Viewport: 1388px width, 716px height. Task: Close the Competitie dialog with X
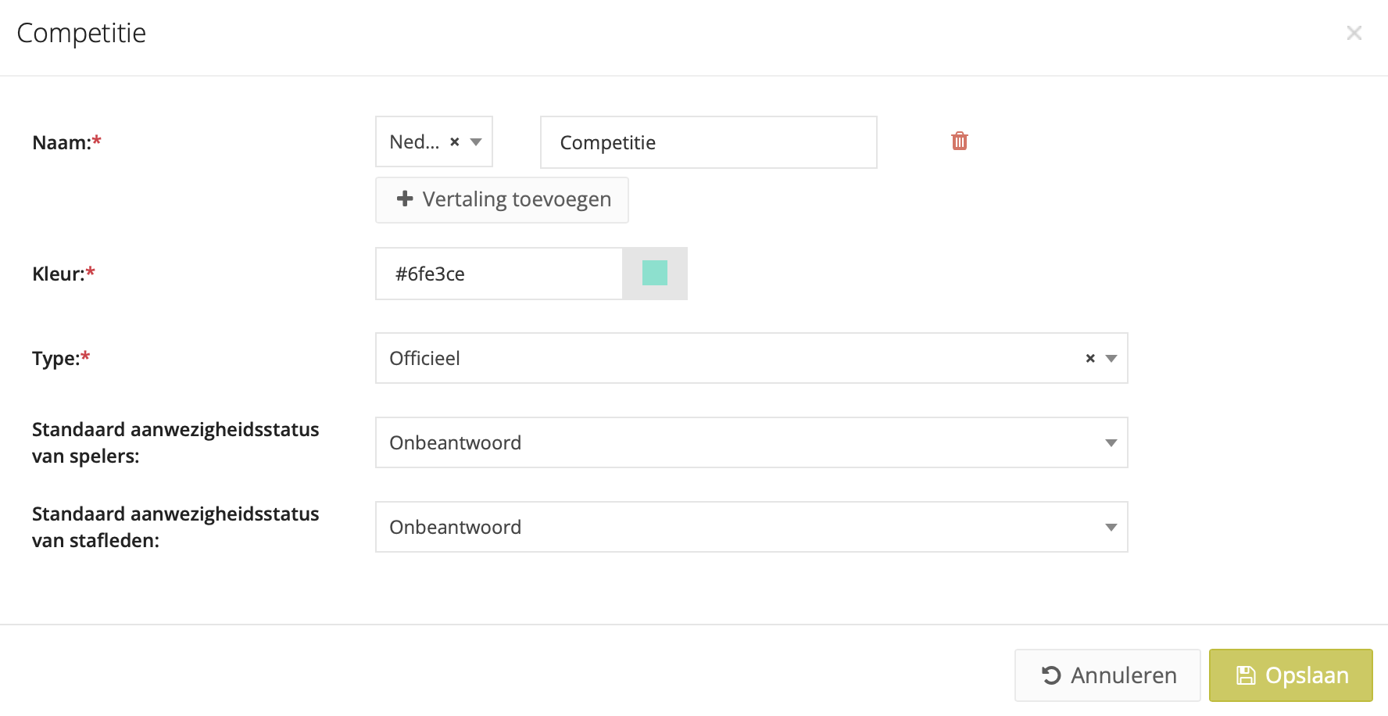point(1354,33)
